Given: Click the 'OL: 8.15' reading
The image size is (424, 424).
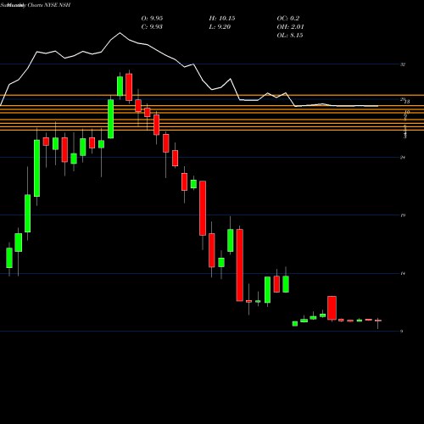Looking at the screenshot, I should [290, 36].
